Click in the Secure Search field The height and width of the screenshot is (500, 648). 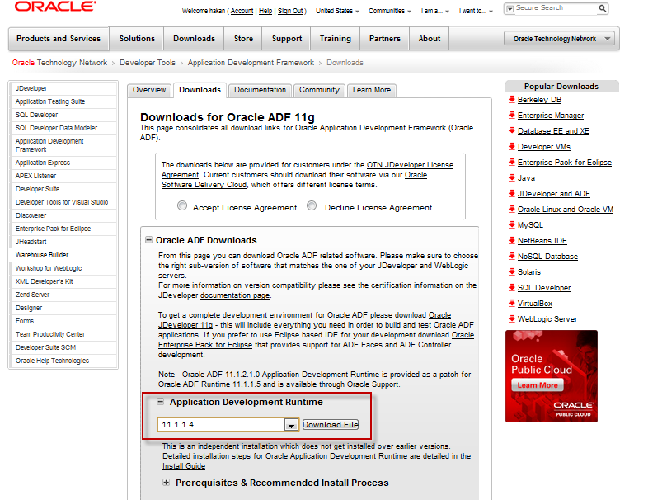pyautogui.click(x=556, y=8)
